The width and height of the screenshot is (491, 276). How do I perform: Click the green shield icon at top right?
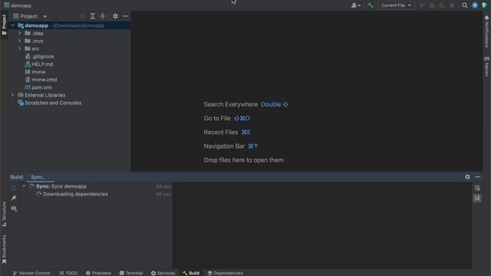(484, 5)
